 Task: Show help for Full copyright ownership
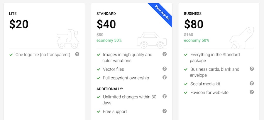point(165,77)
